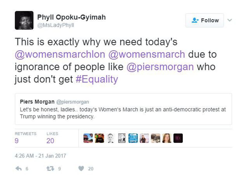Open the @piersmorgan mention in tweet

(160, 67)
